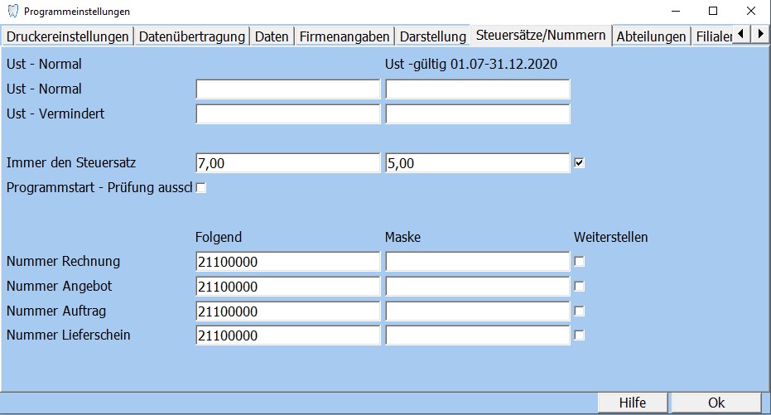
Task: Click the Hilfe button
Action: coord(633,403)
